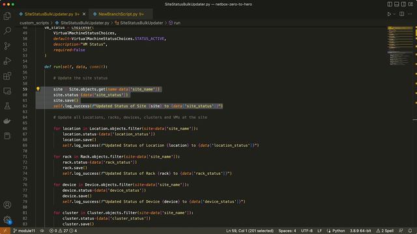Click 'Rack.objects.filter' on line 71
The width and height of the screenshot is (417, 234).
pyautogui.click(x=102, y=157)
